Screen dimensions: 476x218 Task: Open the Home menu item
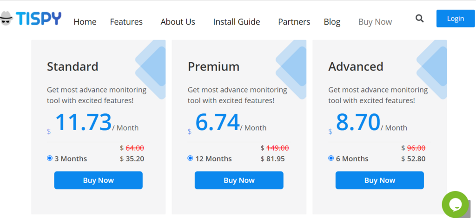pyautogui.click(x=85, y=22)
